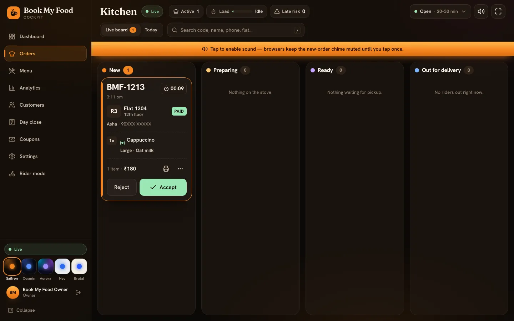This screenshot has height=321, width=514.
Task: Accept order BMF-1213
Action: point(163,187)
